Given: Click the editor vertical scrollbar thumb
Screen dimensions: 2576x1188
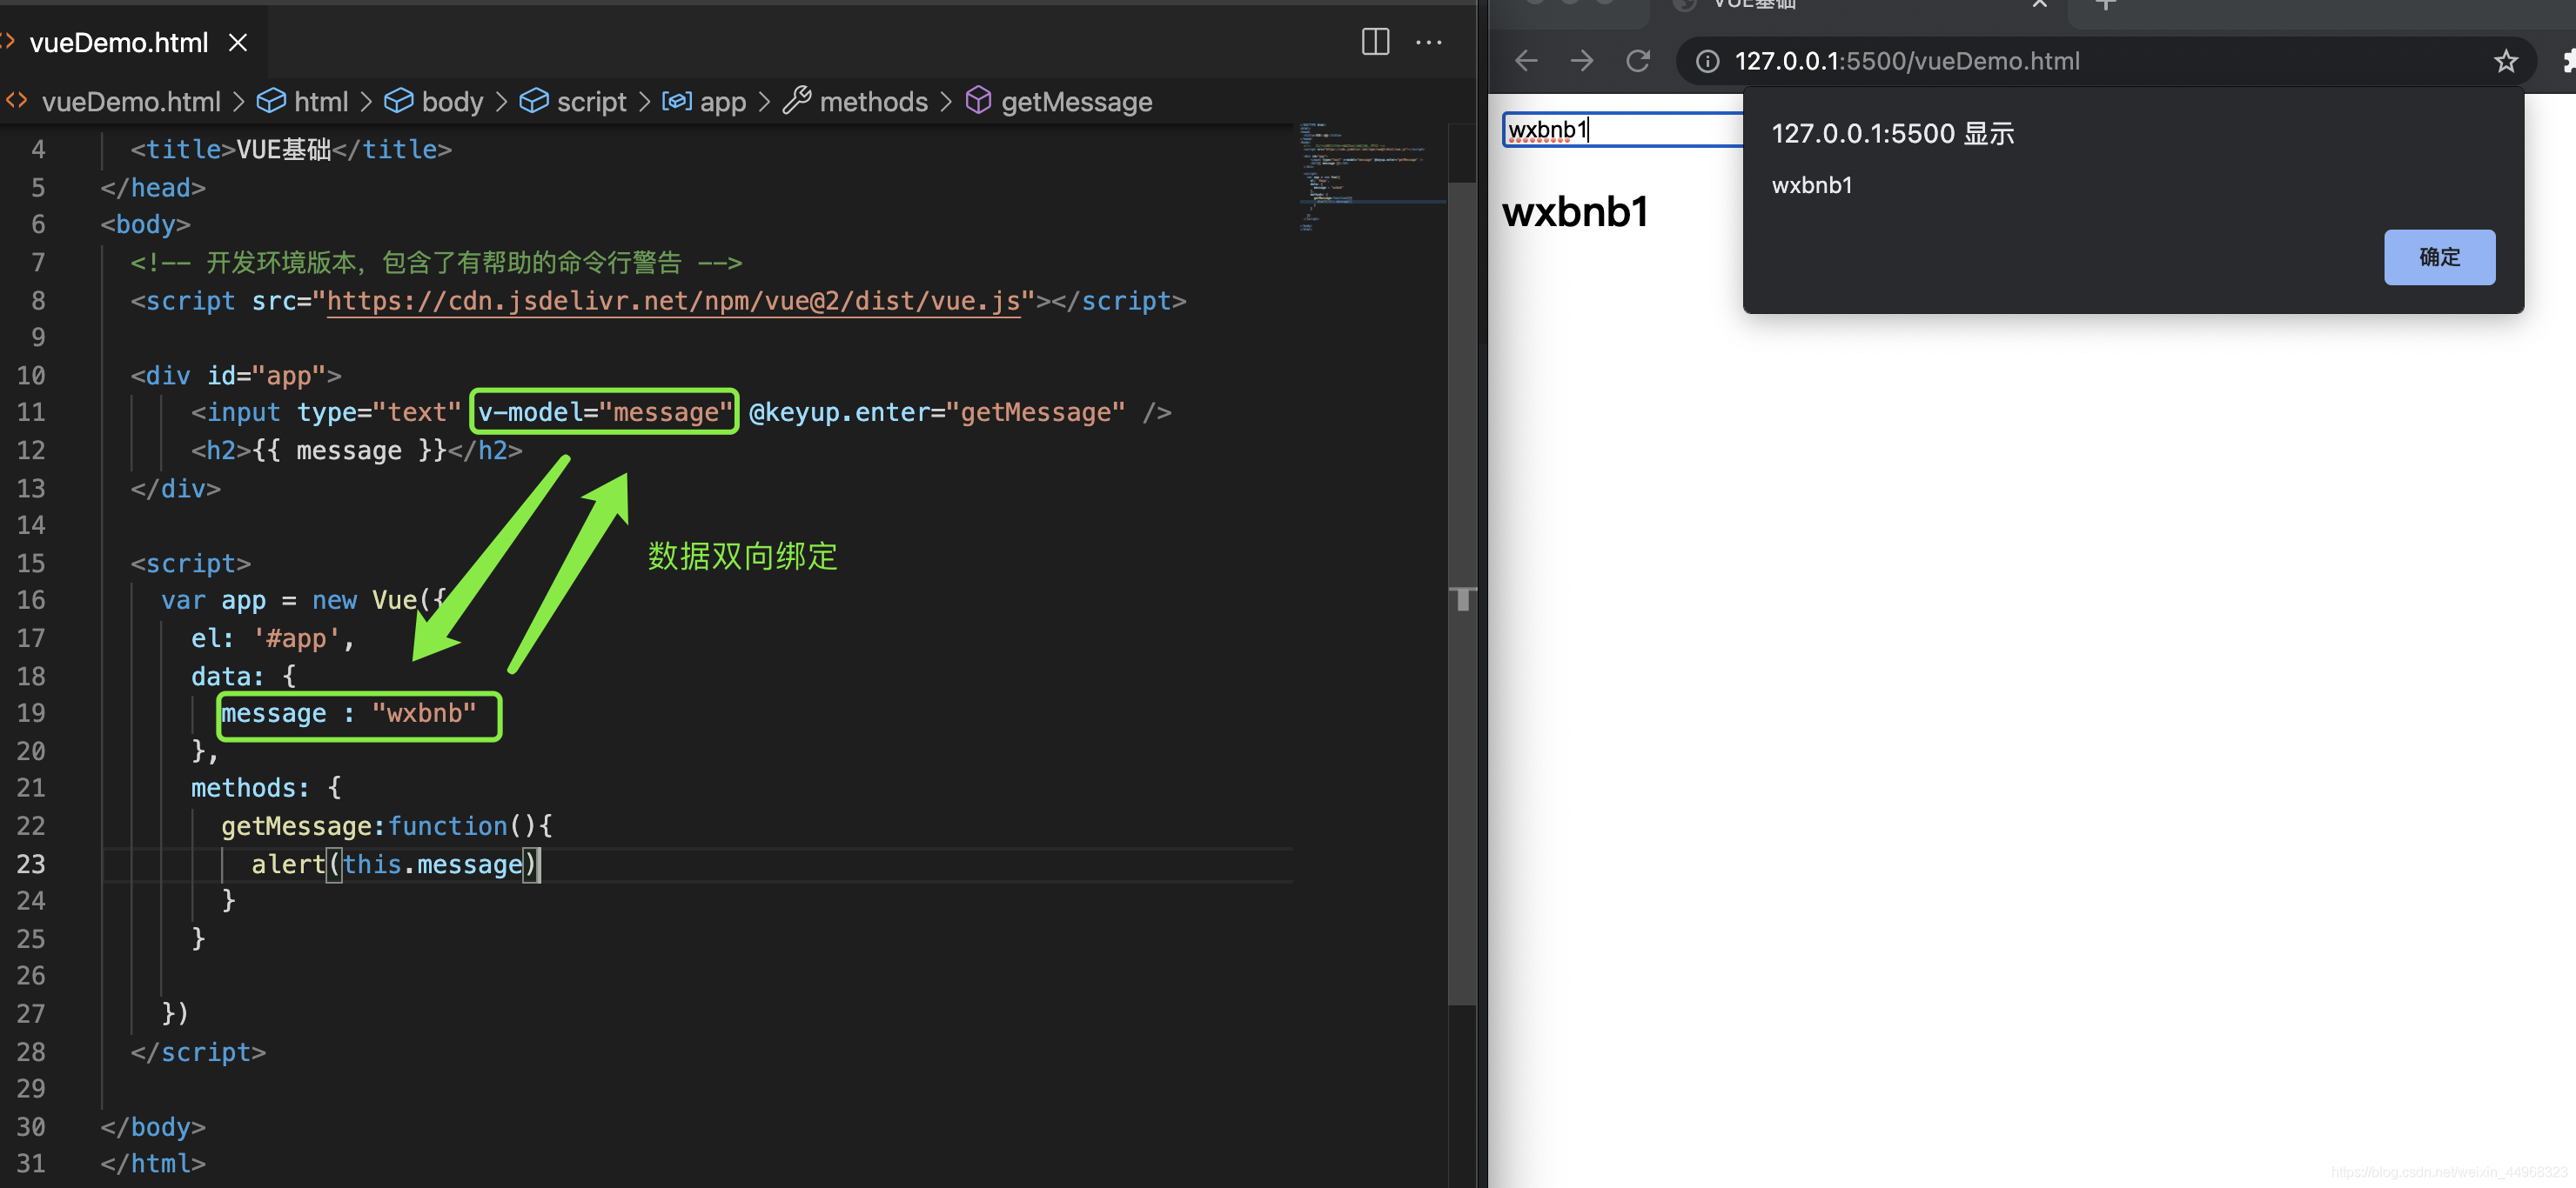Looking at the screenshot, I should (x=1462, y=593).
